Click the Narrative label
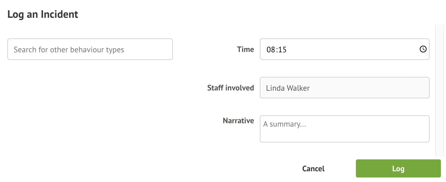The height and width of the screenshot is (182, 446). (238, 121)
